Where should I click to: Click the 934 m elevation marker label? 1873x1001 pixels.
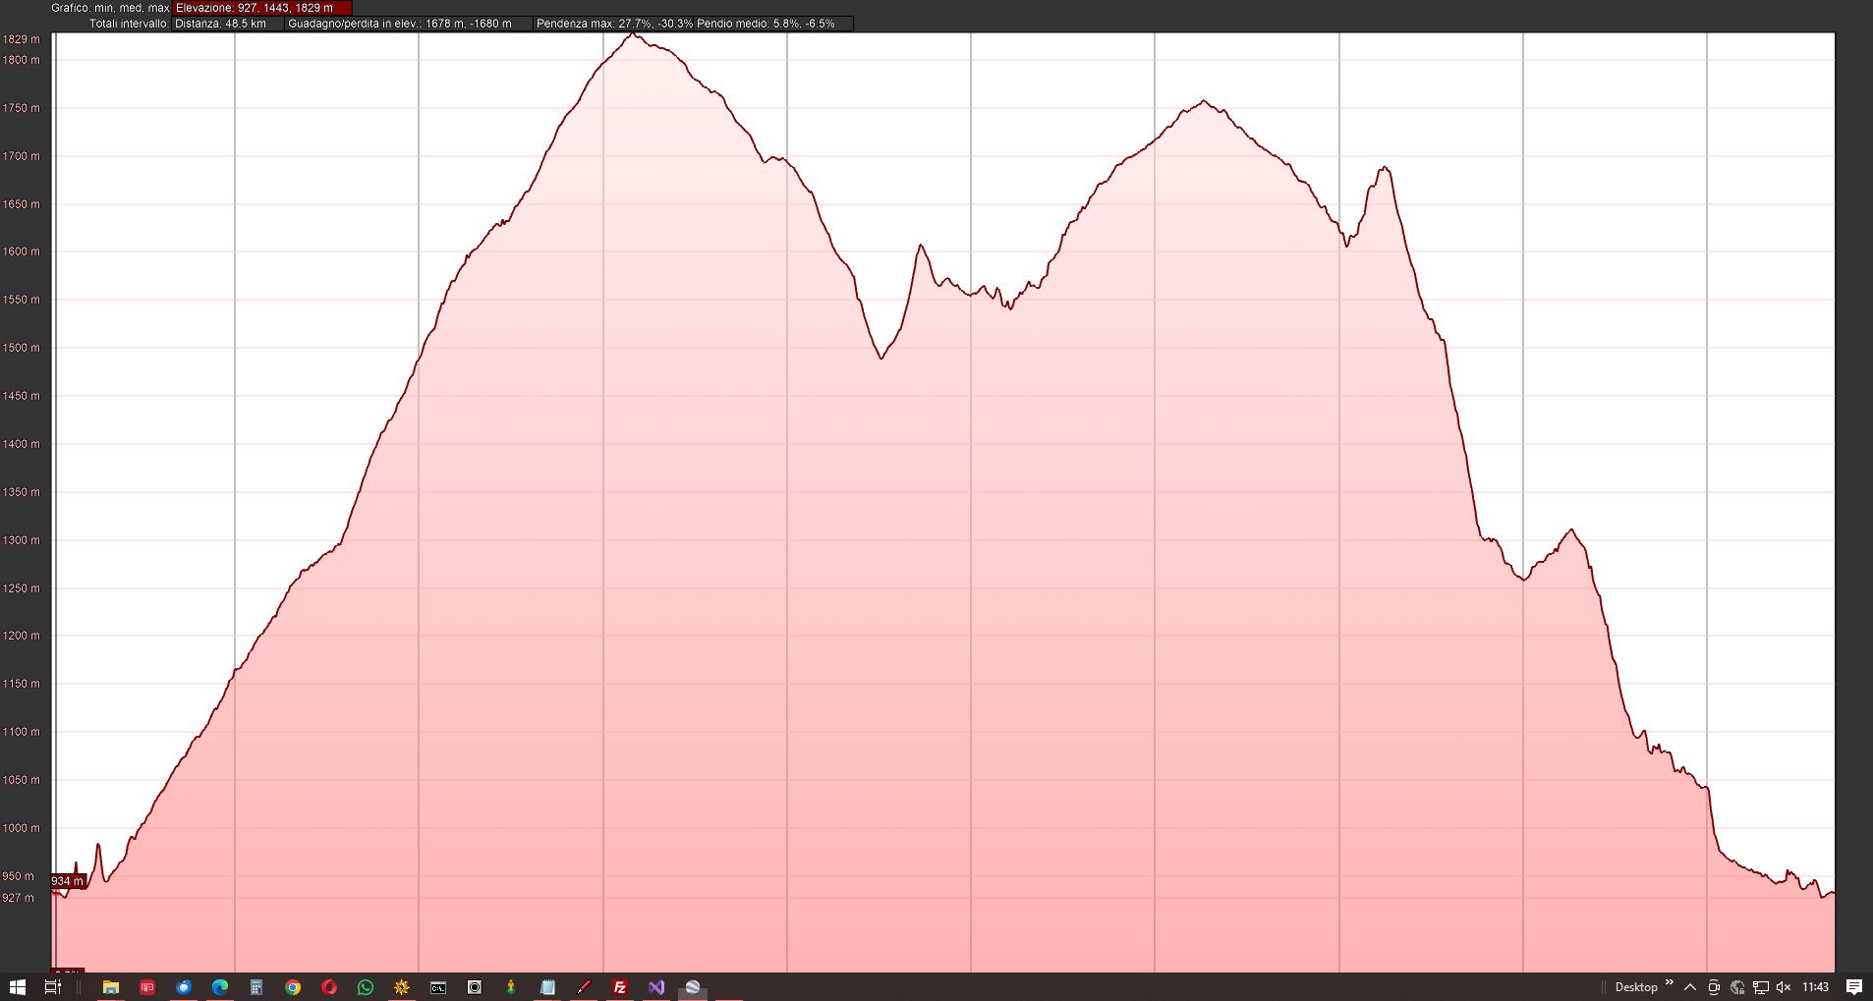tap(68, 881)
